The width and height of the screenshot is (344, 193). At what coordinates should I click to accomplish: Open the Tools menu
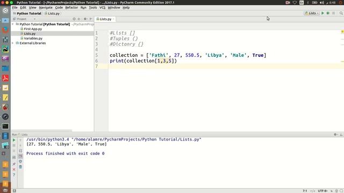pyautogui.click(x=93, y=8)
